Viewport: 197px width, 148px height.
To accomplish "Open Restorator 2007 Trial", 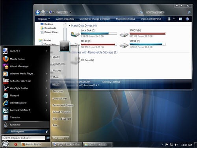I will (25, 81).
